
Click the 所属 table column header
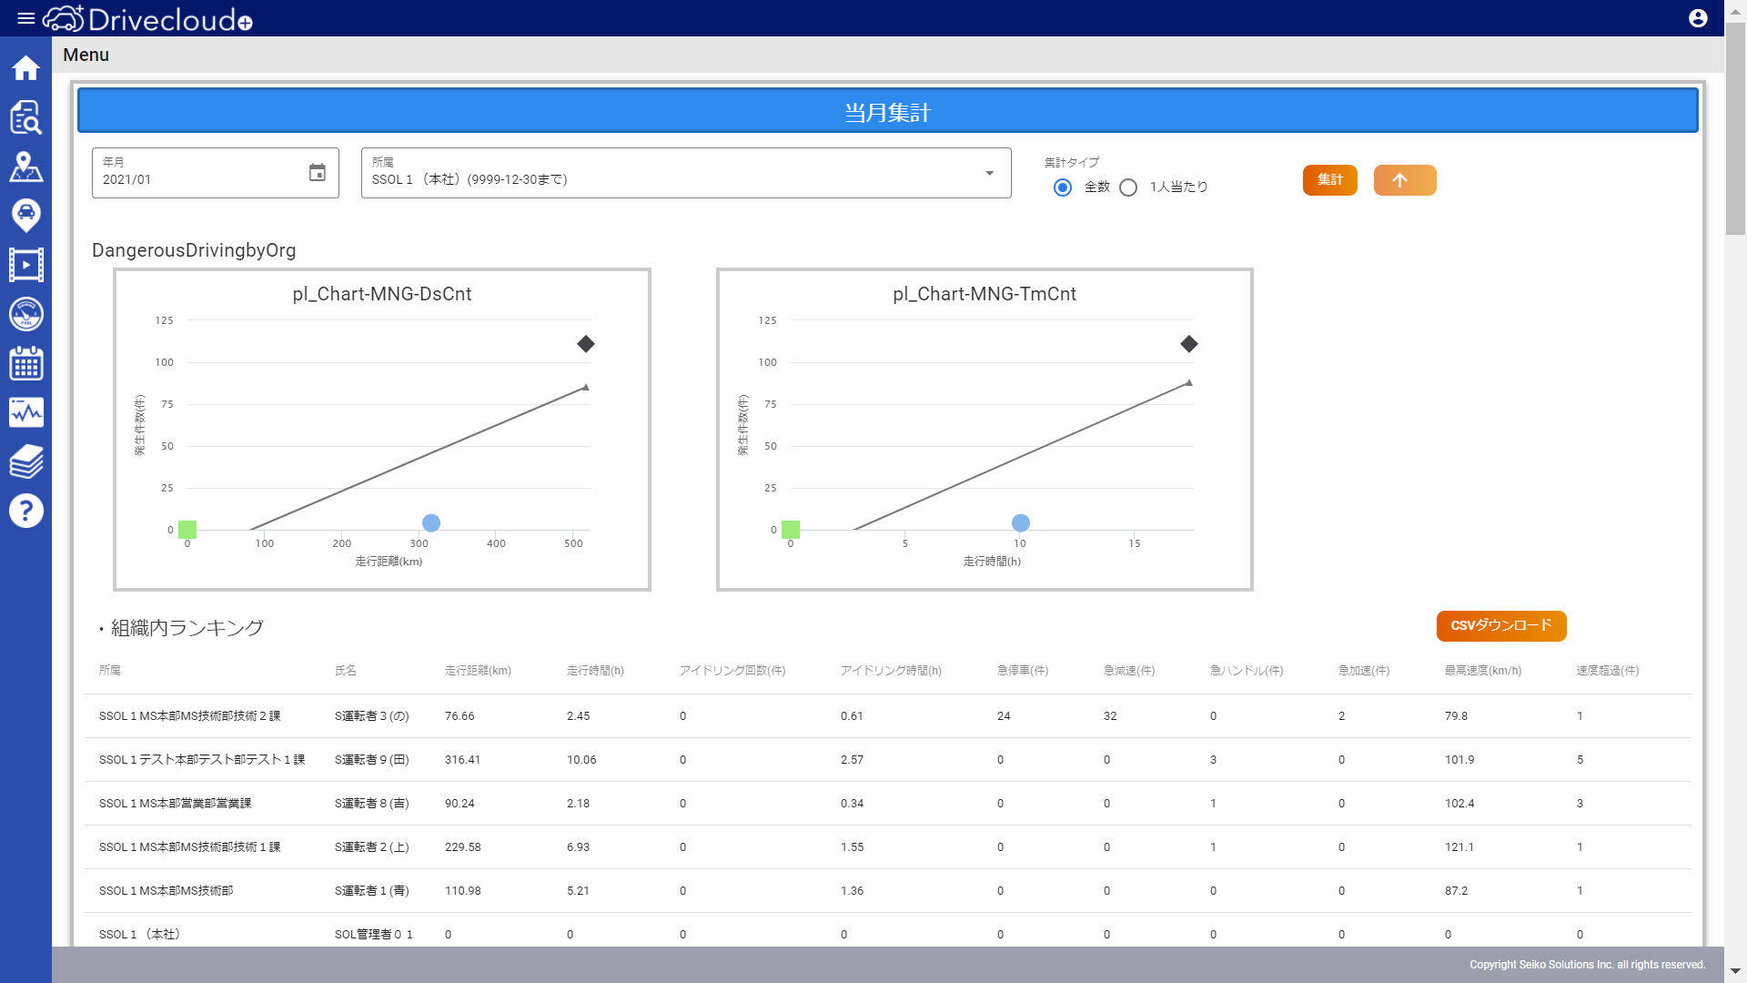110,671
